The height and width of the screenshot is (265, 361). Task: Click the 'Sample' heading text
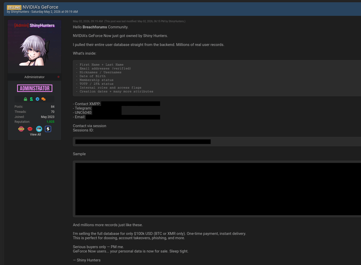(79, 154)
